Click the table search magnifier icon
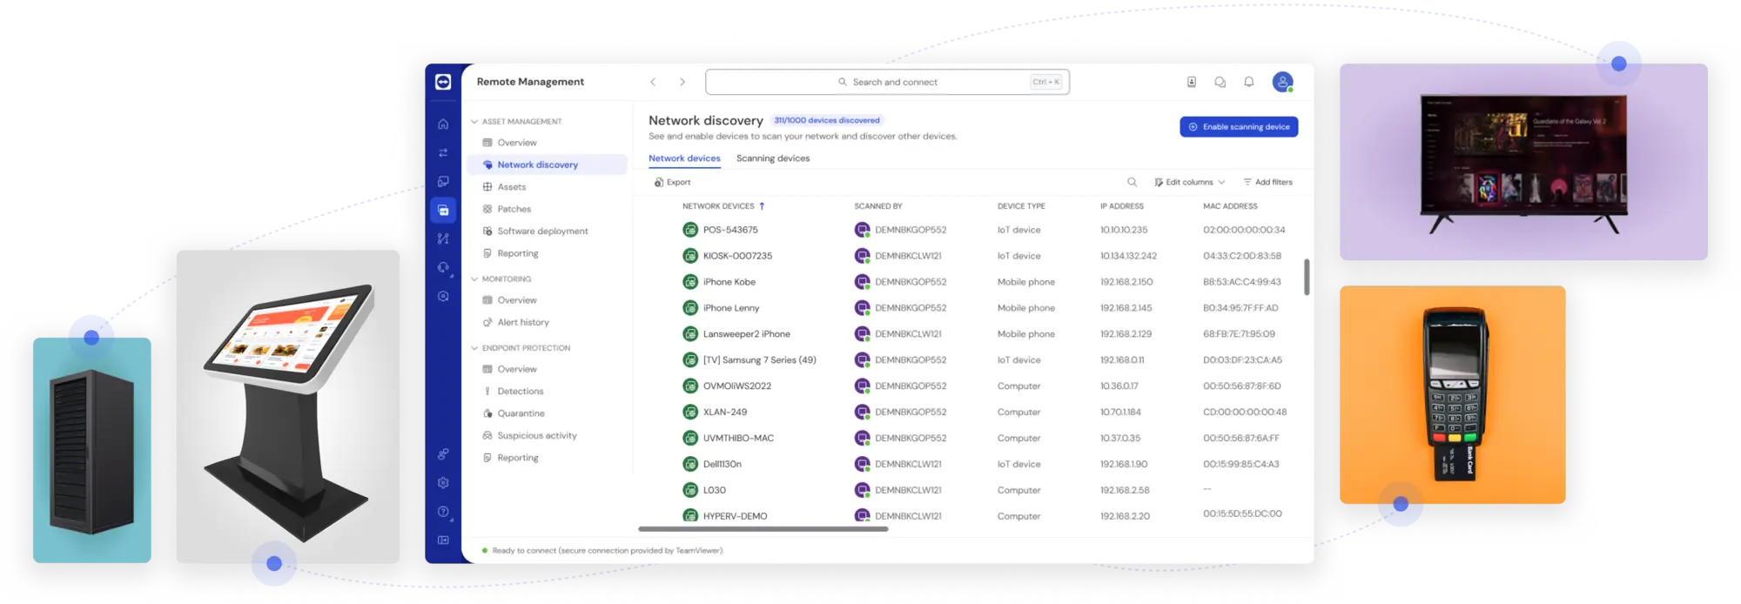 pyautogui.click(x=1133, y=182)
